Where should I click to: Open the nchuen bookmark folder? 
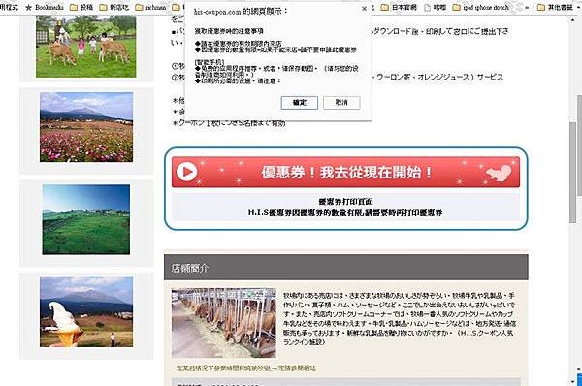coord(150,7)
